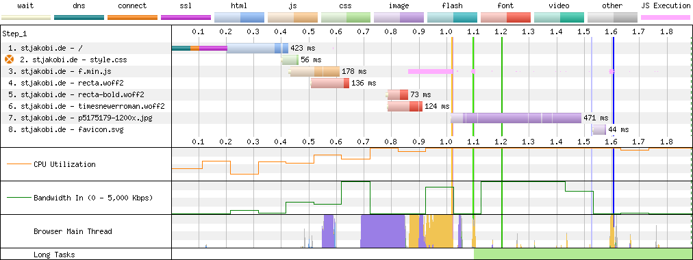Click the 0.1 tick on the lower time axis
This screenshot has width=693, height=260.
(199, 142)
